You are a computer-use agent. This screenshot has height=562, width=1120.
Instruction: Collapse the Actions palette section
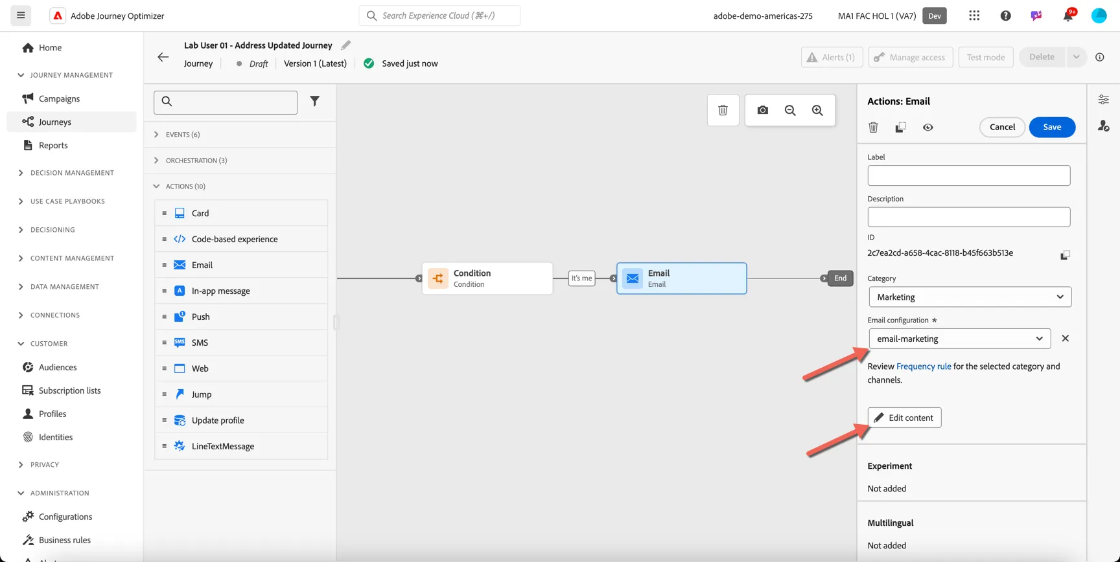[x=156, y=186]
